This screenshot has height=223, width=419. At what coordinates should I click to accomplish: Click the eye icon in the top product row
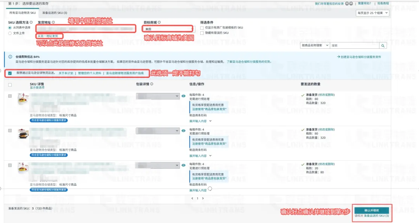pos(184,96)
